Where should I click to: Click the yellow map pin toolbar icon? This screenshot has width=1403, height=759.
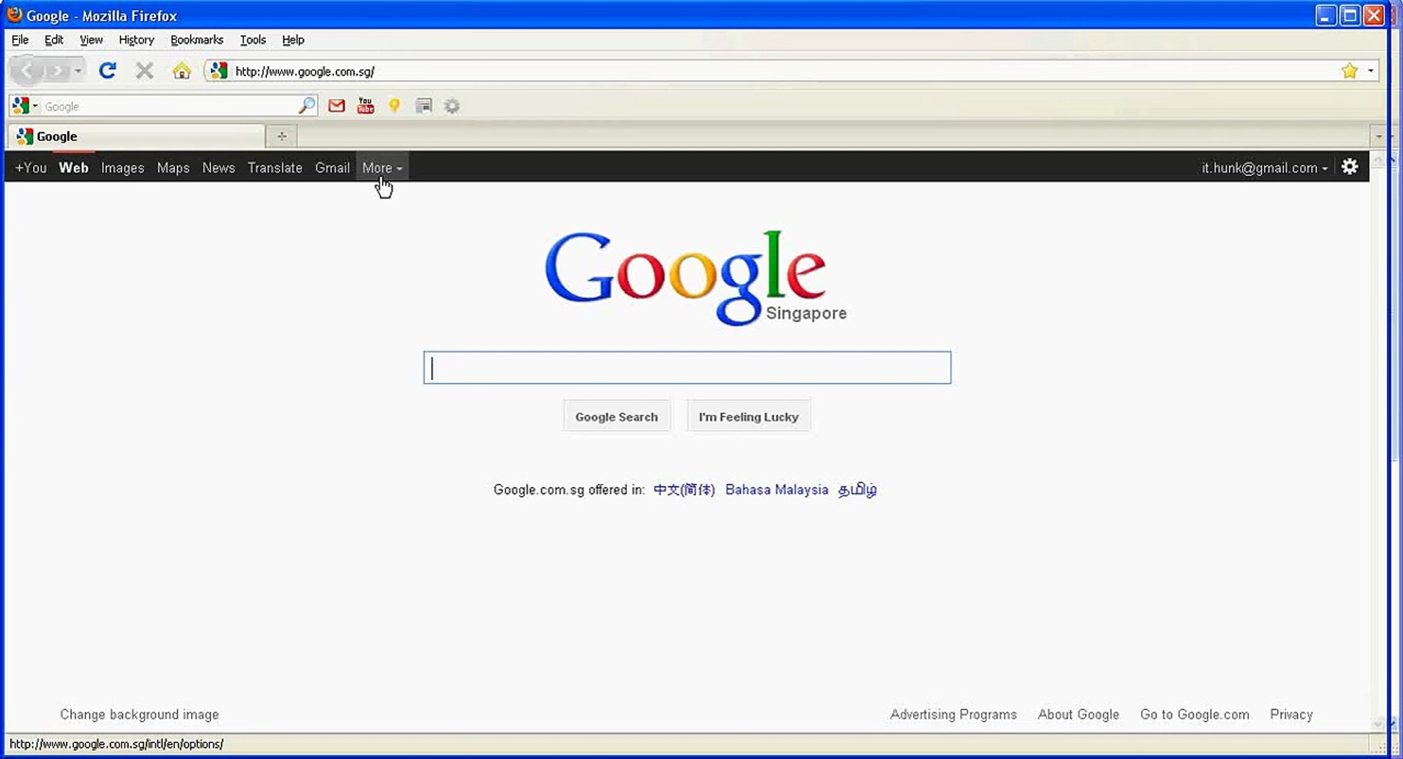(394, 106)
